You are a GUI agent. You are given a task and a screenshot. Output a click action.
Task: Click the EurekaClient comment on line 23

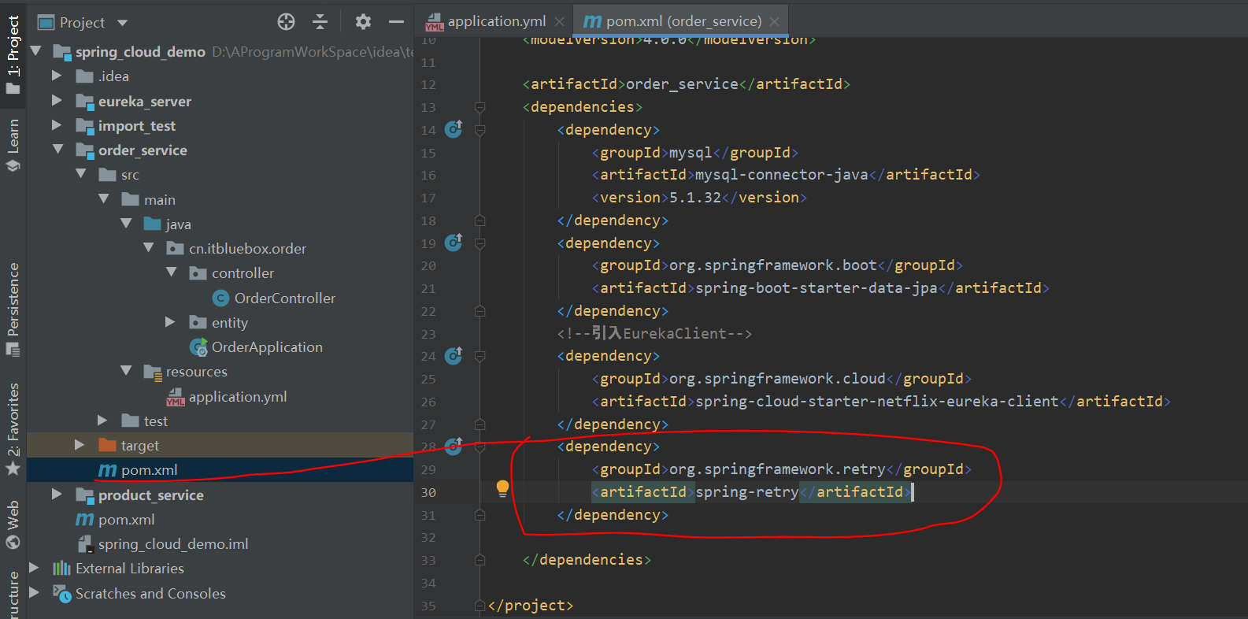654,334
